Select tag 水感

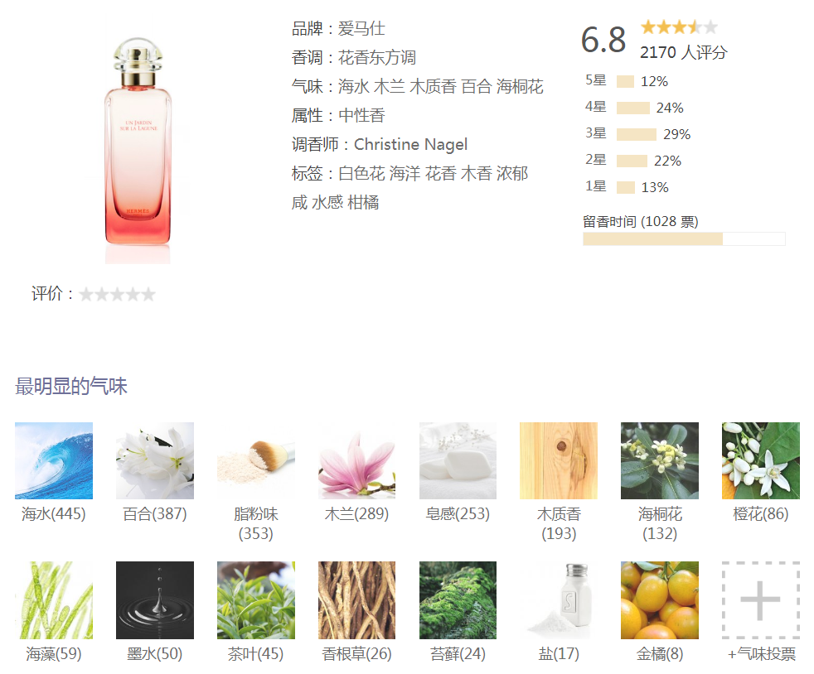[327, 203]
